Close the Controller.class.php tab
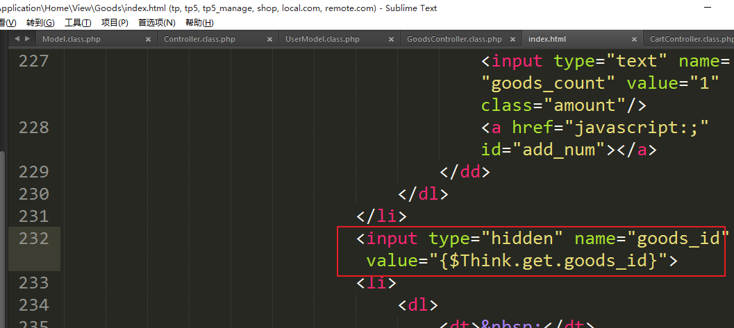 [x=269, y=40]
